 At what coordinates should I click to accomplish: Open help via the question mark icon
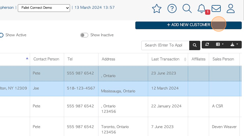coord(172,8)
